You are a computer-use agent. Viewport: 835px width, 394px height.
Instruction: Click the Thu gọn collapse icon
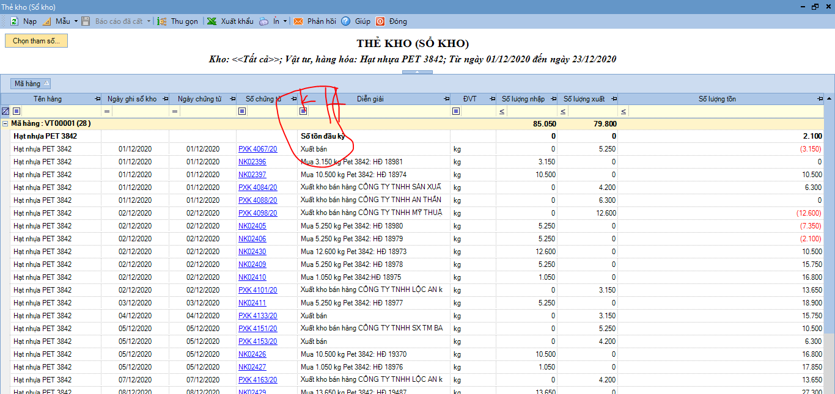[x=162, y=21]
